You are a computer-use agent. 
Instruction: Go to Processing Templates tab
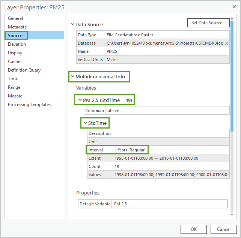pos(29,105)
